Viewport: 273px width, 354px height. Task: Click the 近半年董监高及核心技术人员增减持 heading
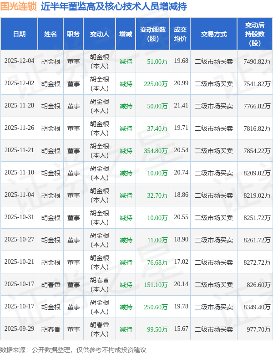click(x=114, y=6)
